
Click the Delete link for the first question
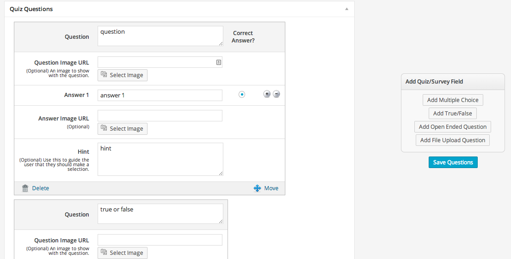40,188
